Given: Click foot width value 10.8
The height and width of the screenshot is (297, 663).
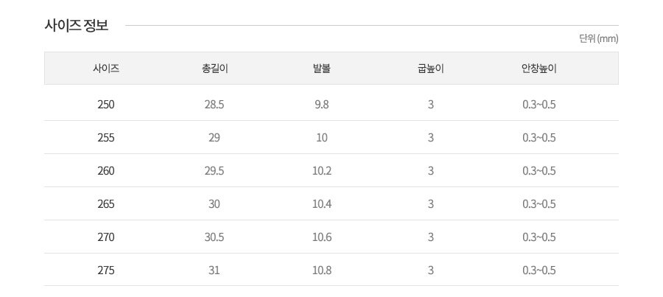Looking at the screenshot, I should click(322, 270).
